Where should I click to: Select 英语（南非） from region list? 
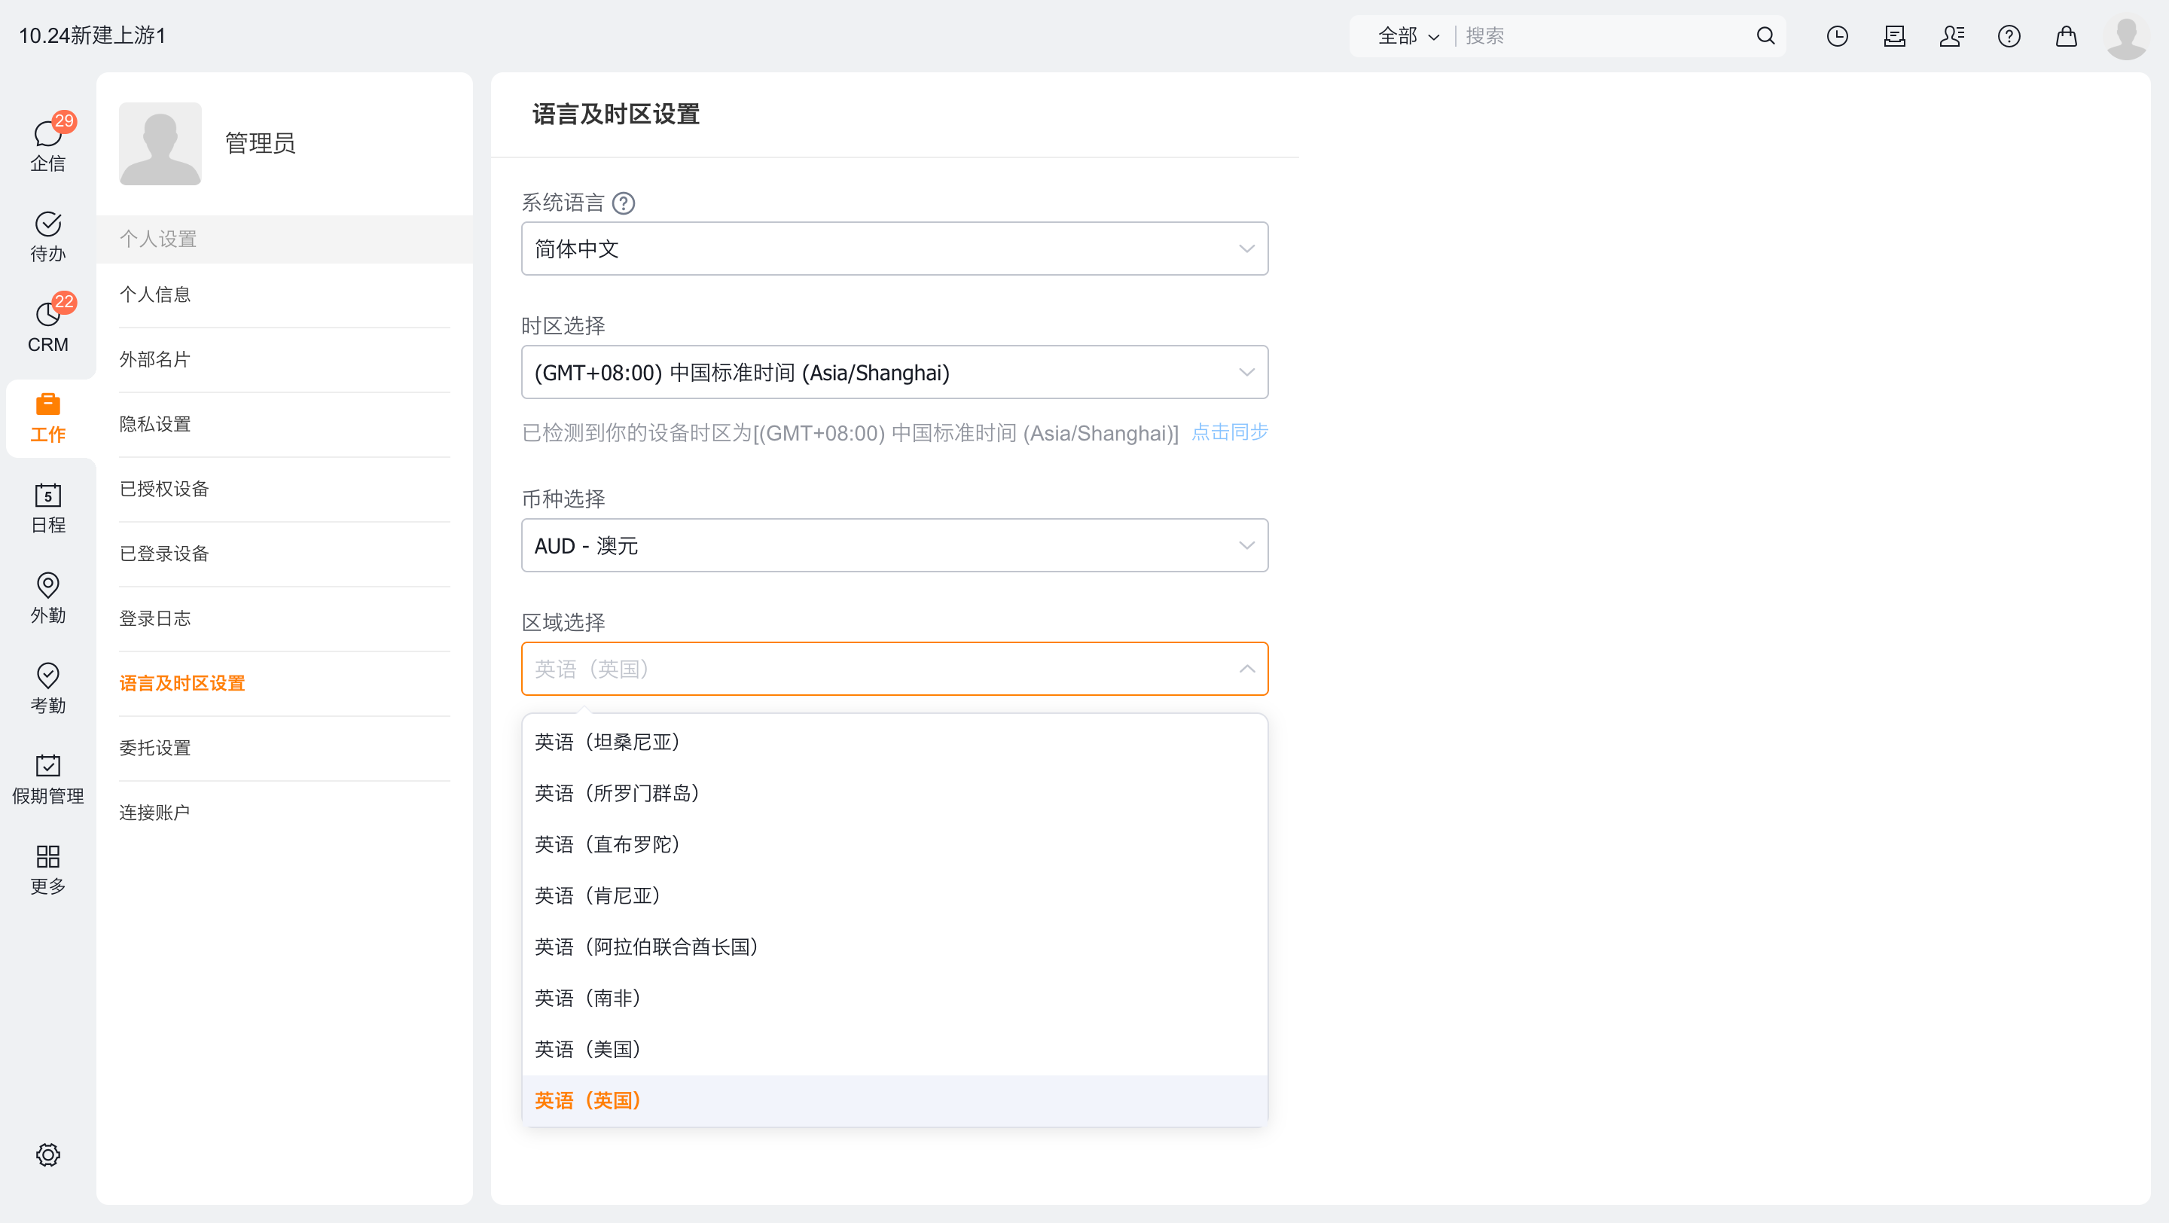pos(587,997)
